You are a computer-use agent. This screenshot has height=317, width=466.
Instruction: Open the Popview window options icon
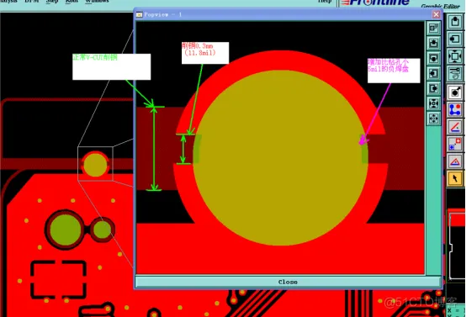[x=433, y=29]
